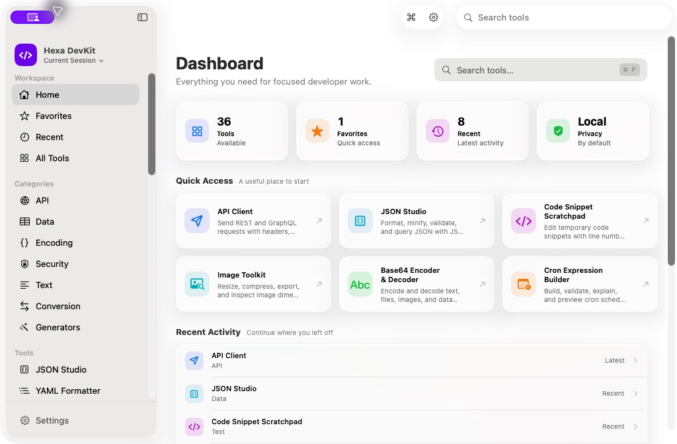The width and height of the screenshot is (677, 444).
Task: Select the Encoding category
Action: 75,242
